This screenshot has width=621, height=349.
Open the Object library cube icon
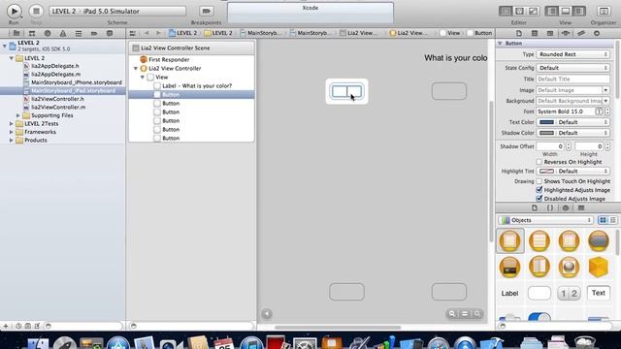point(566,207)
